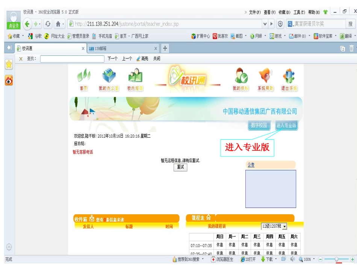Expand the 收藏 bookmarks dropdown
Screen dimensions: 357x268
[x=23, y=36]
